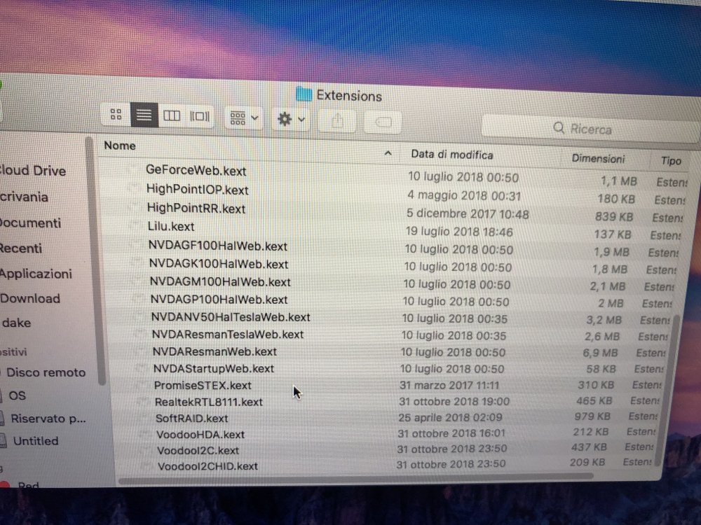Click the horizontal scrollbar at bottom

pos(355,477)
